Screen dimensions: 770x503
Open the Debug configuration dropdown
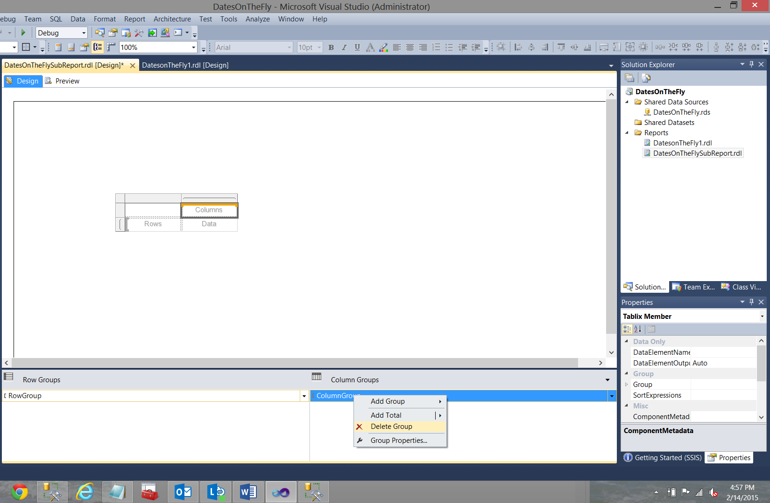click(84, 33)
